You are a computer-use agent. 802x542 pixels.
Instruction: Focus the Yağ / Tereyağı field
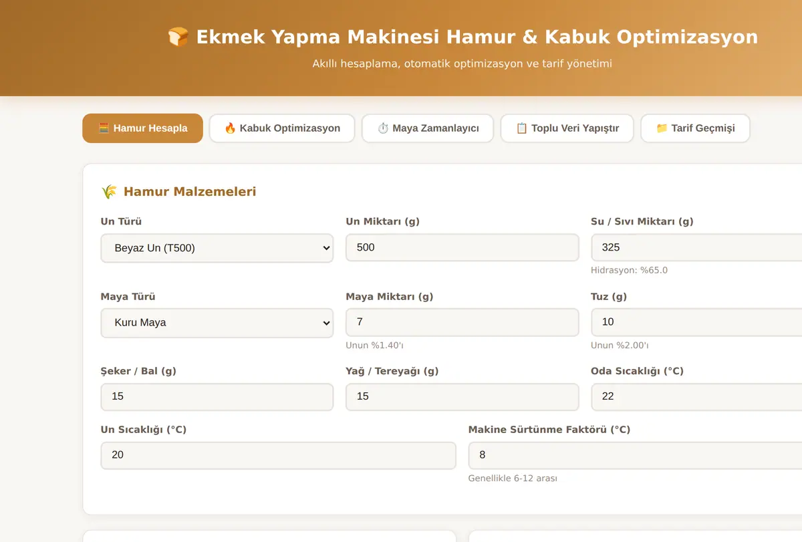pos(462,396)
